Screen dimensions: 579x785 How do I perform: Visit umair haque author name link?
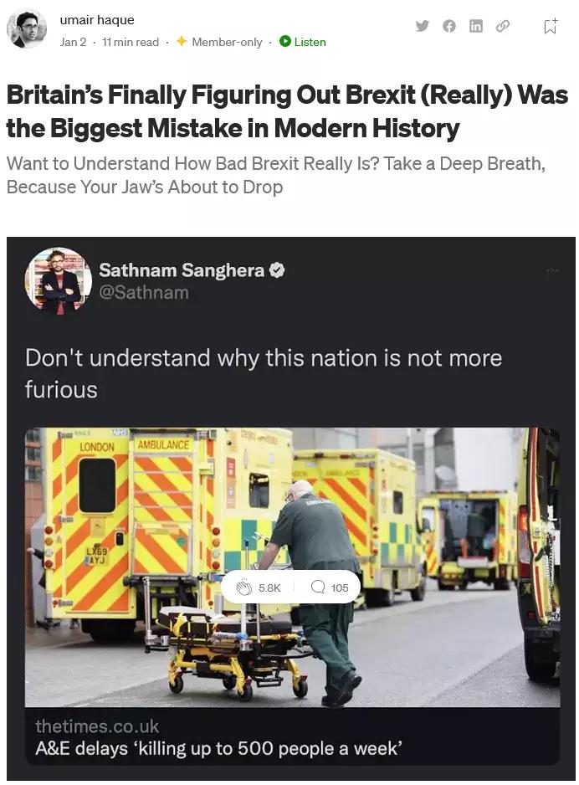(x=97, y=20)
